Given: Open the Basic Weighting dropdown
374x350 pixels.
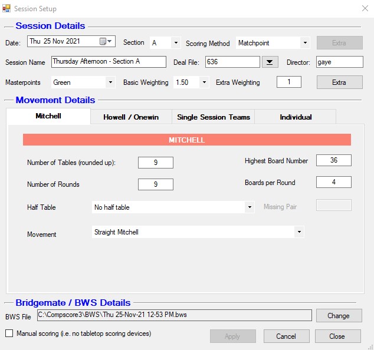Looking at the screenshot, I should (204, 82).
